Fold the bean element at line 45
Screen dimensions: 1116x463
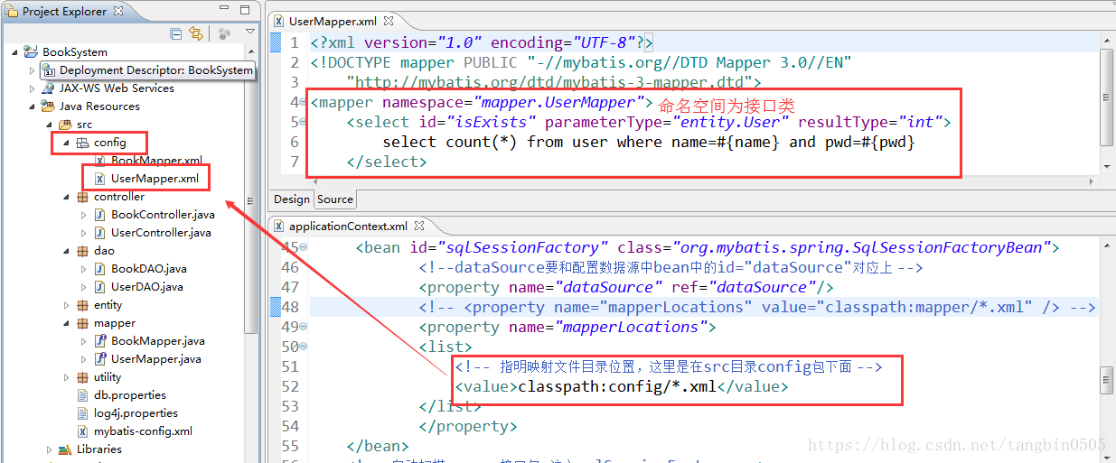pyautogui.click(x=303, y=247)
